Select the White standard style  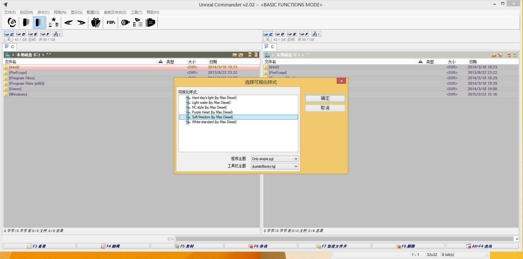238,122
